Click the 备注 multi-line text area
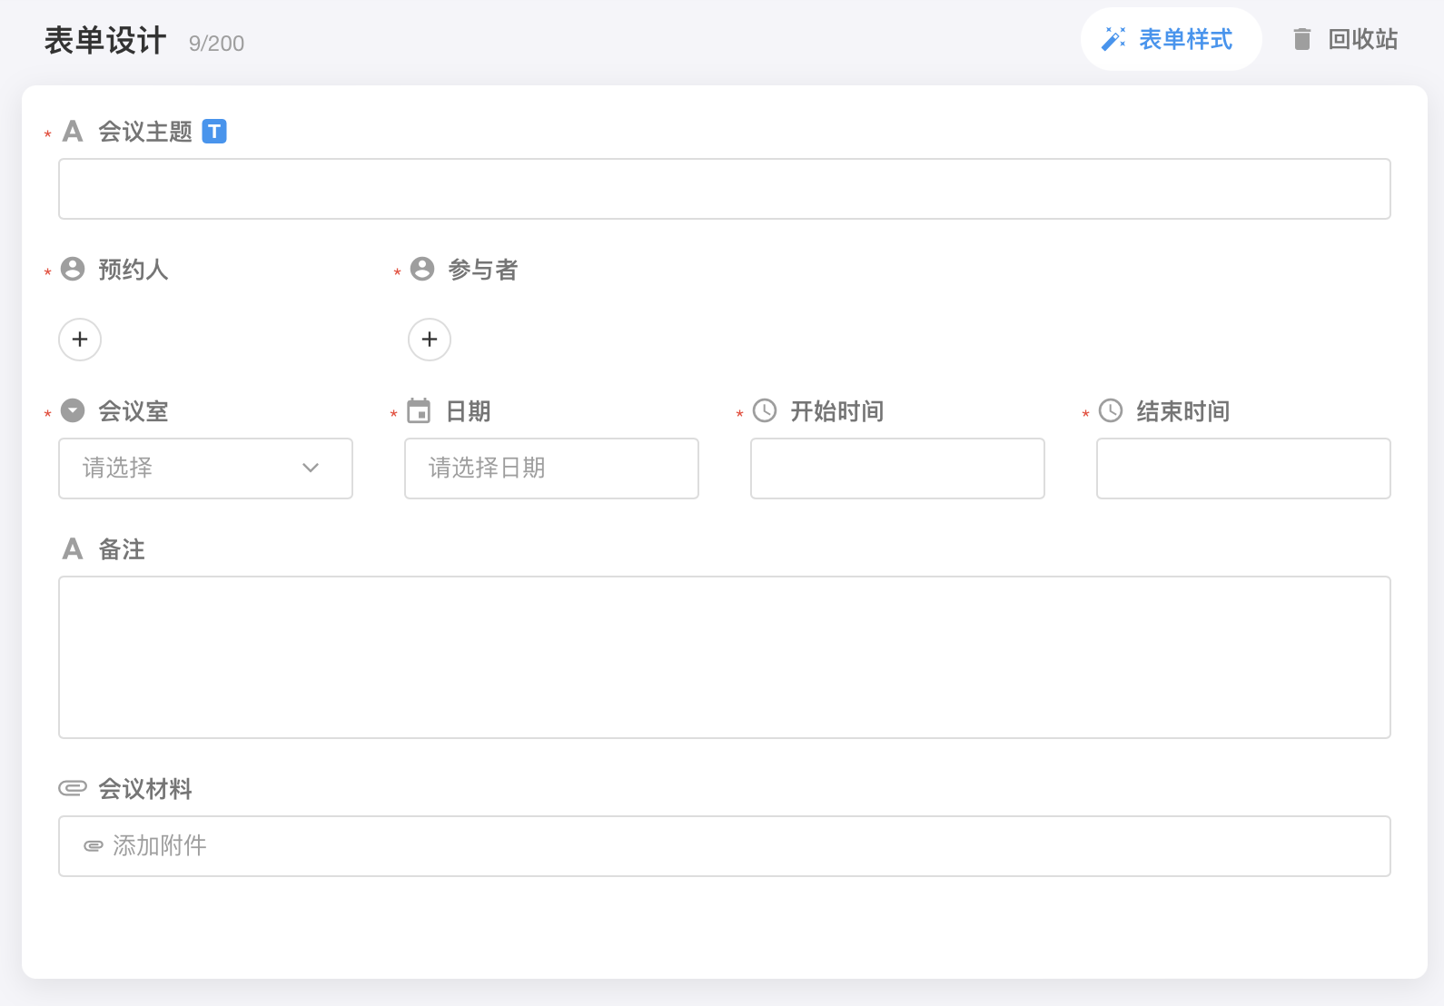Image resolution: width=1444 pixels, height=1006 pixels. click(x=724, y=657)
